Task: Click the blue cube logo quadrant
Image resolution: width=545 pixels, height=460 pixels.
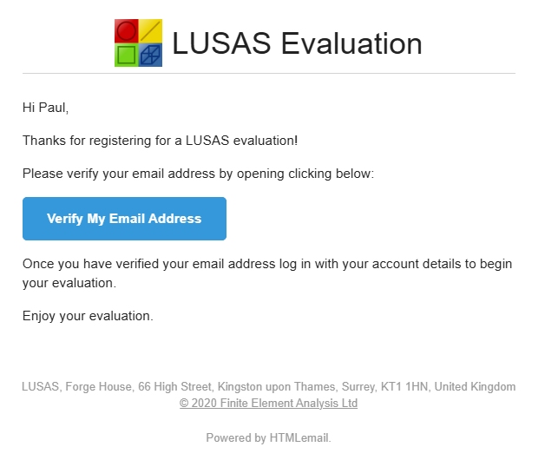Action: [150, 55]
